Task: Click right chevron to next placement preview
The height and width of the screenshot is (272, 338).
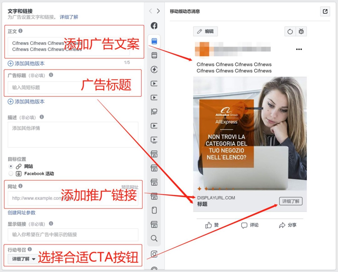Action: click(158, 10)
